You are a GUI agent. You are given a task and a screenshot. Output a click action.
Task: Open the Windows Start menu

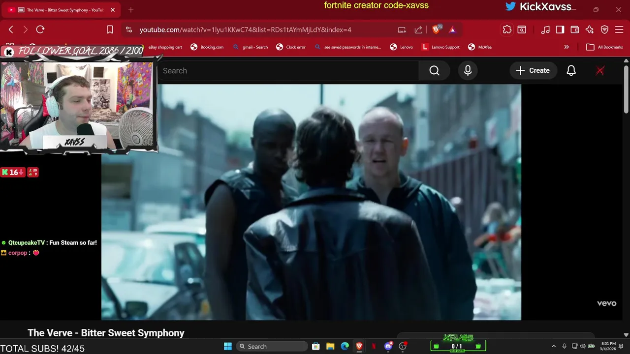click(x=227, y=346)
